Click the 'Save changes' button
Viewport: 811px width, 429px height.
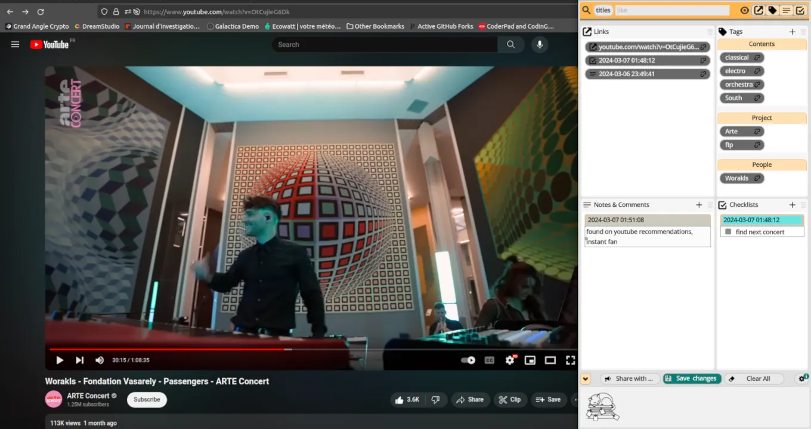(x=692, y=378)
